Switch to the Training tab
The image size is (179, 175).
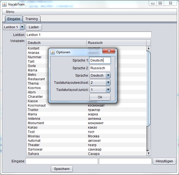[31, 19]
